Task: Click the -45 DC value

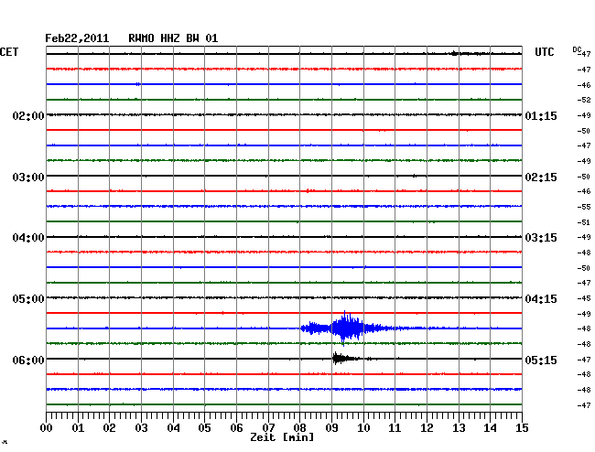Action: tap(584, 298)
